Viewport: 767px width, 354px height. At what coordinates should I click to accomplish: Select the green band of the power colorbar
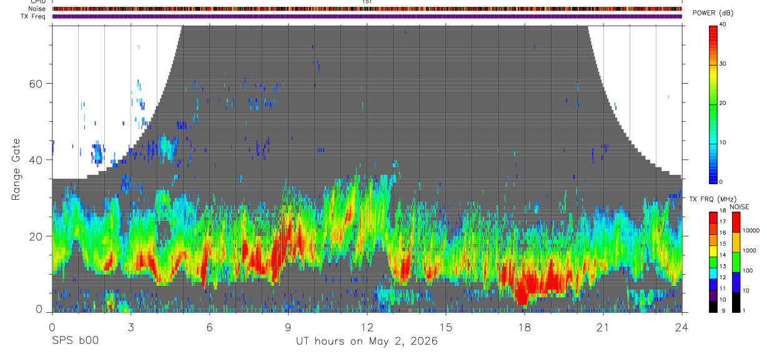713,103
